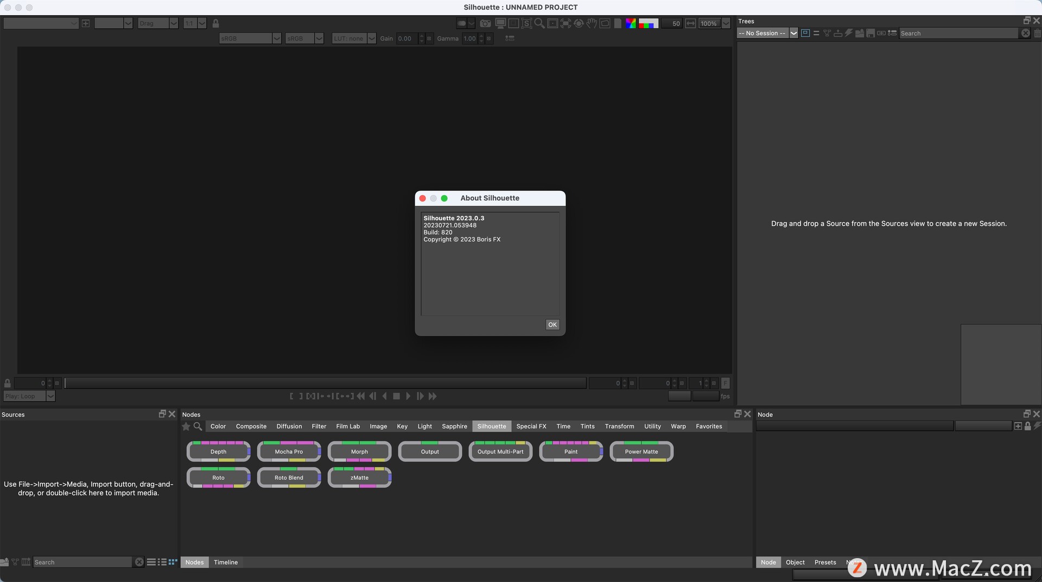Image resolution: width=1042 pixels, height=582 pixels.
Task: Click the Sources Search field
Action: (x=82, y=562)
